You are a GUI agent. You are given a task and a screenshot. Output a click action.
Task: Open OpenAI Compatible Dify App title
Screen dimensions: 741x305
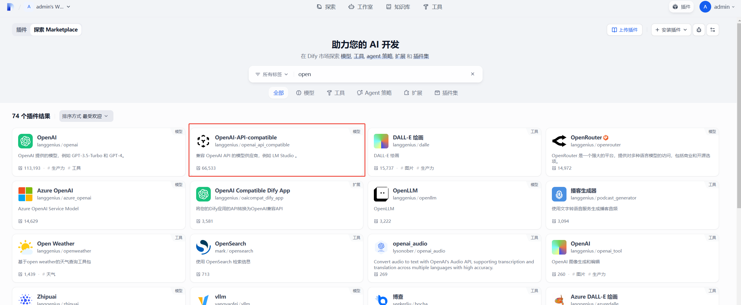pyautogui.click(x=252, y=190)
